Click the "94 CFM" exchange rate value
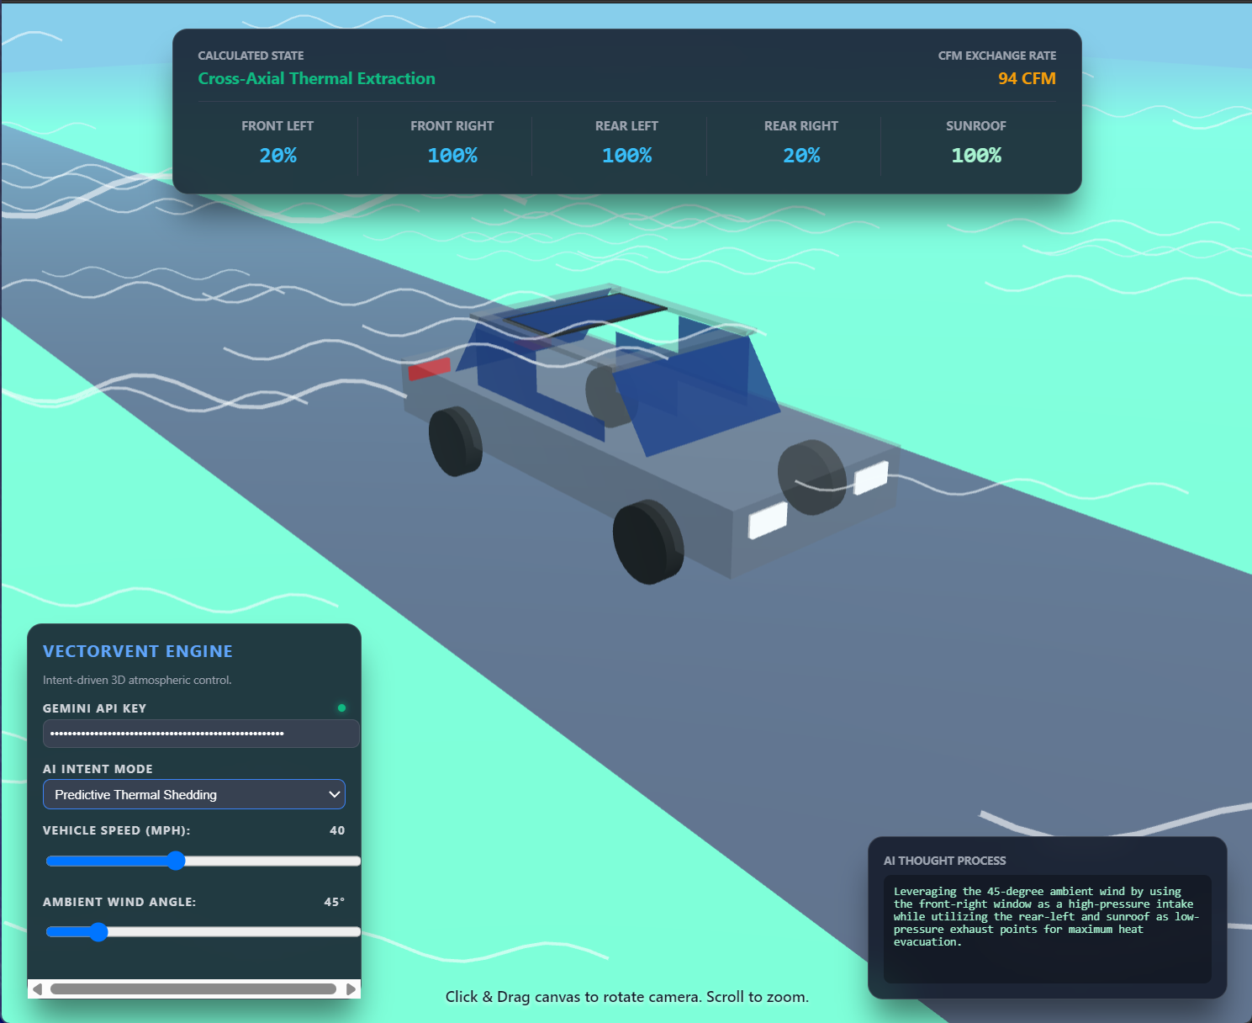 [1027, 78]
